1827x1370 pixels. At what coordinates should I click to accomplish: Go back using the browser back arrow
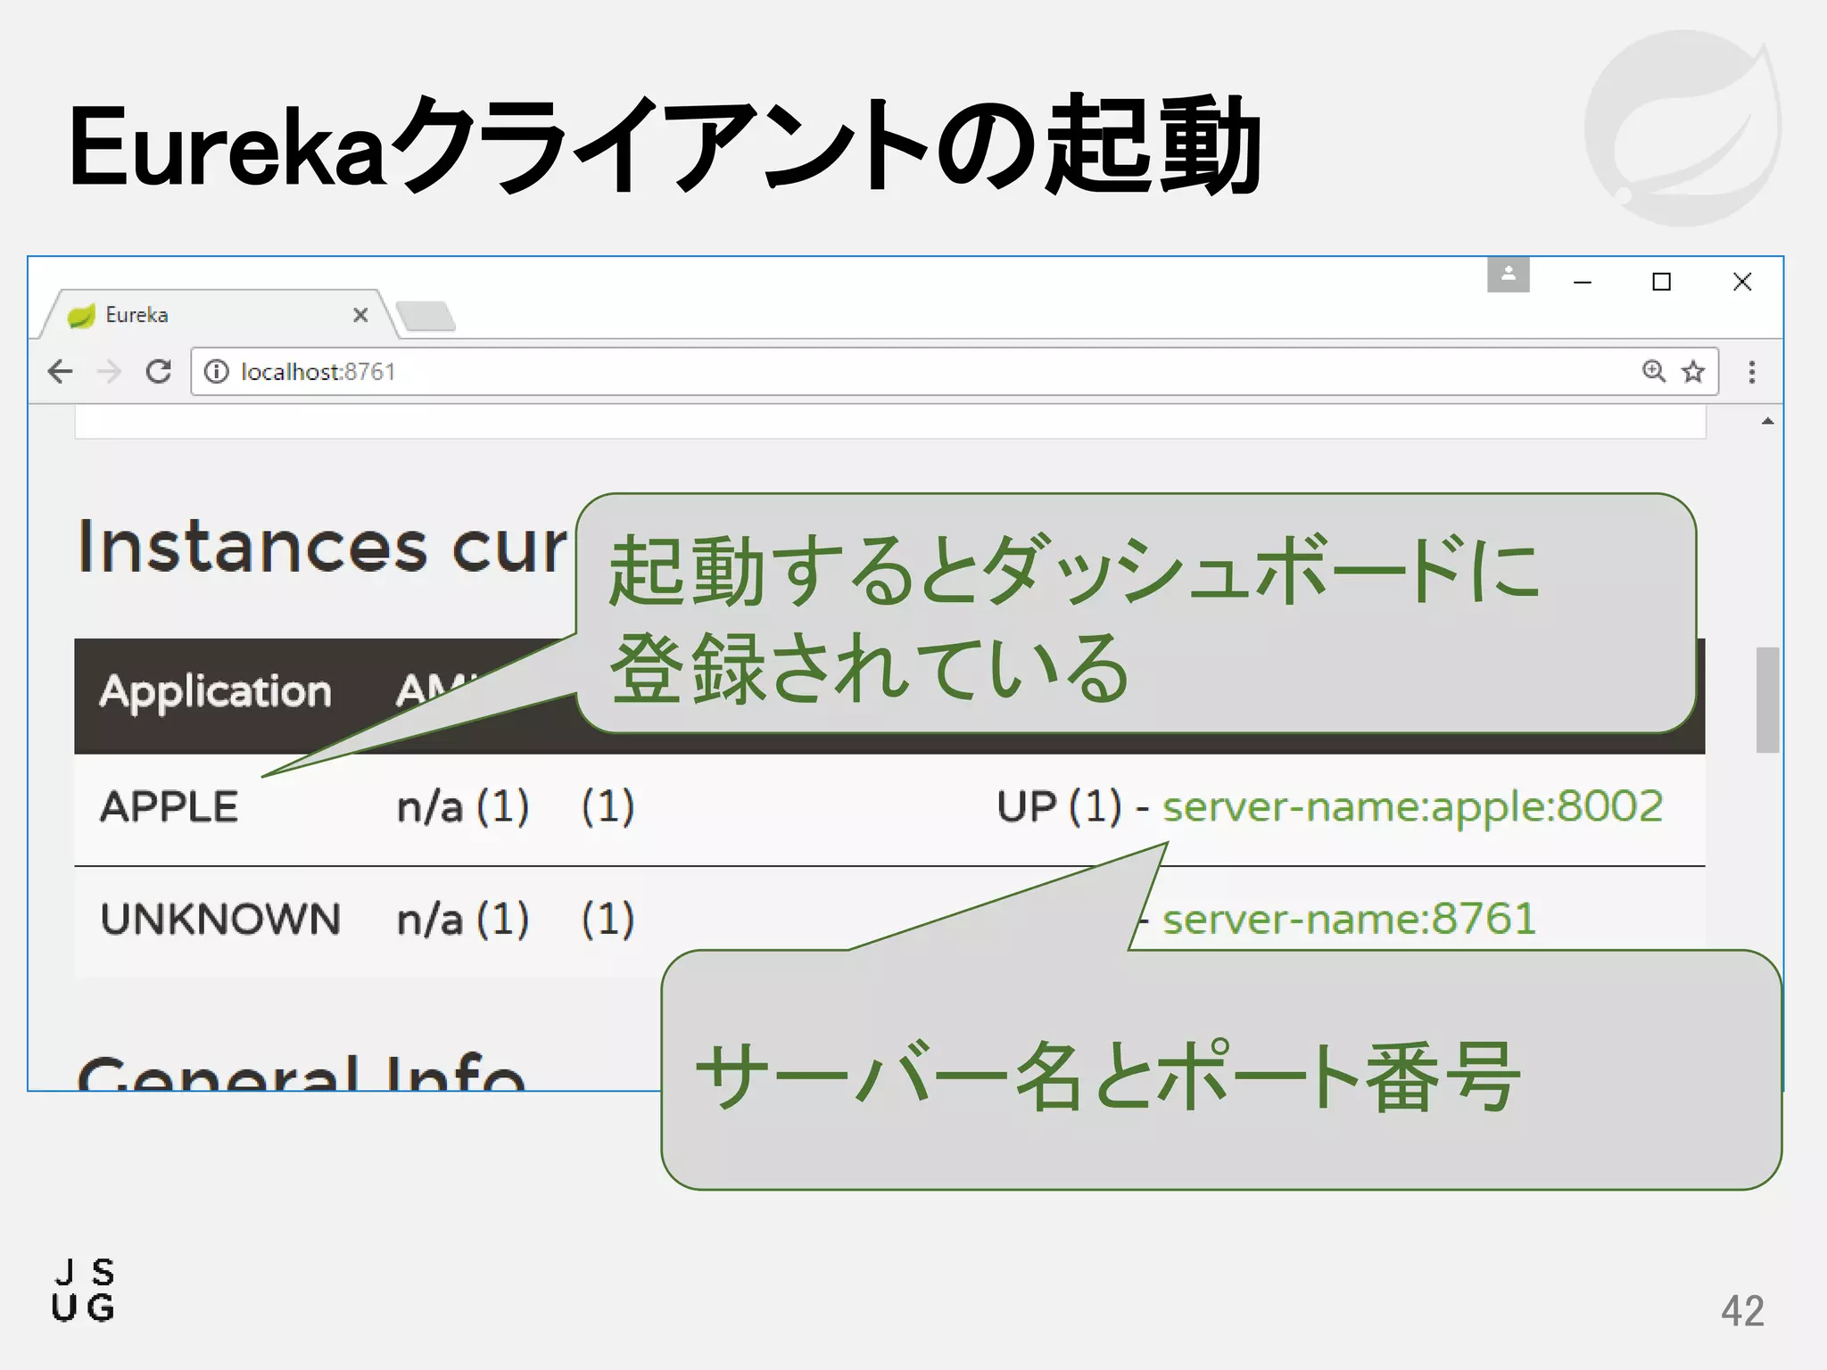coord(60,371)
